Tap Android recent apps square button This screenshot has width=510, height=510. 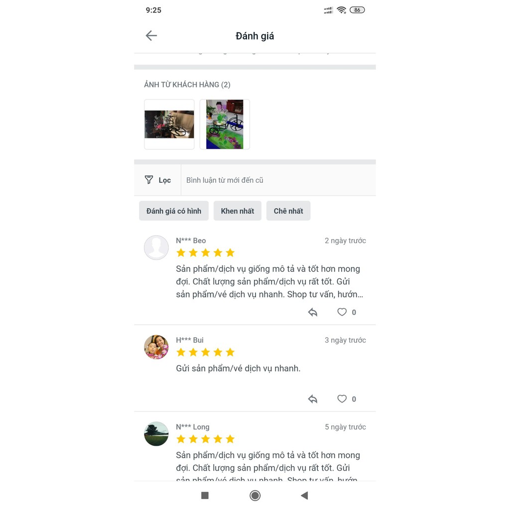[205, 496]
